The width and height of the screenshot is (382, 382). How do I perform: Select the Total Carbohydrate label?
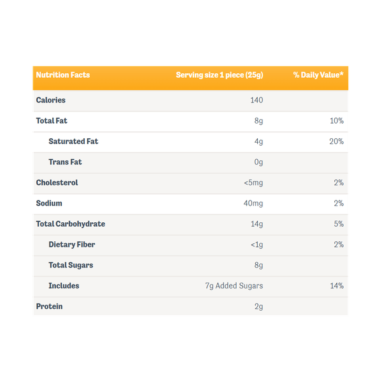(x=71, y=224)
